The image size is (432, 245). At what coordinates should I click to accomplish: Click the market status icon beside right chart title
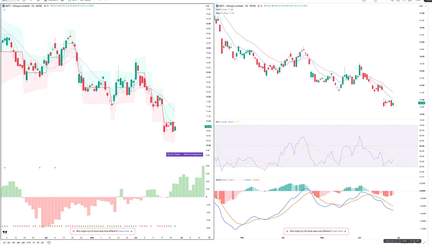(x=259, y=6)
